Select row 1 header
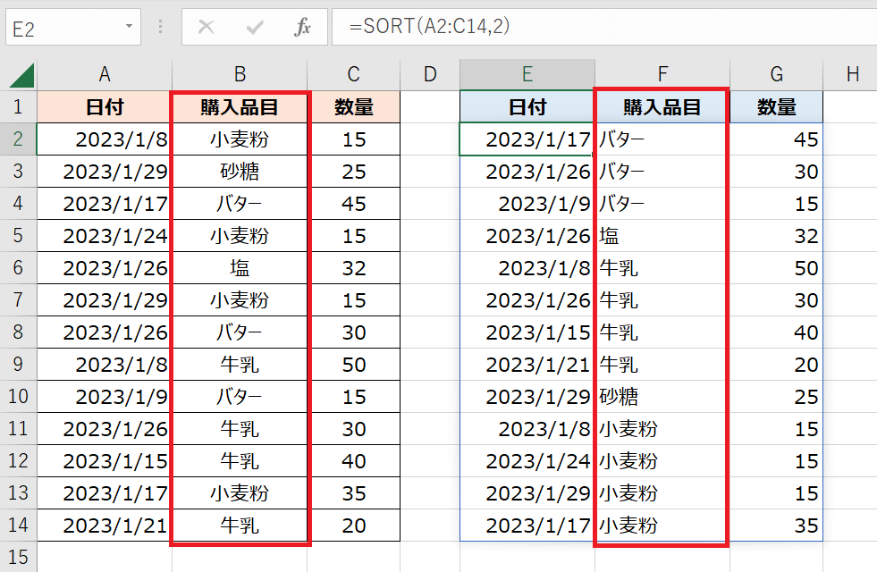877x572 pixels. click(18, 107)
